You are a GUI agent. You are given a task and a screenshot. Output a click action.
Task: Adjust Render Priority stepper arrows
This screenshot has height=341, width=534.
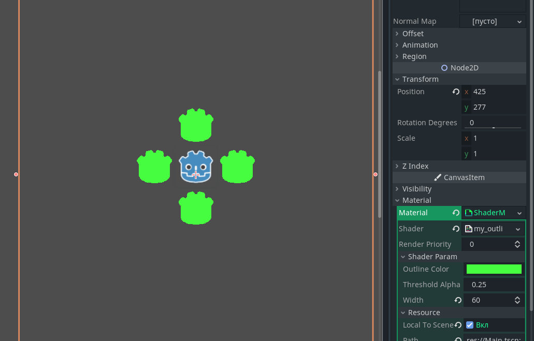tap(517, 244)
